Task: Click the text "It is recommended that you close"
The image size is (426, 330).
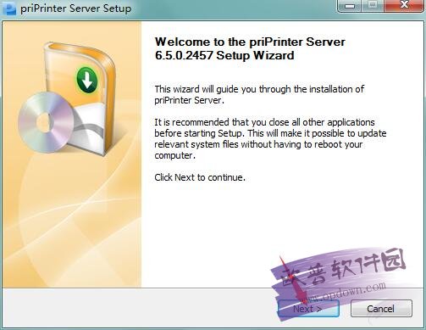Action: click(270, 139)
